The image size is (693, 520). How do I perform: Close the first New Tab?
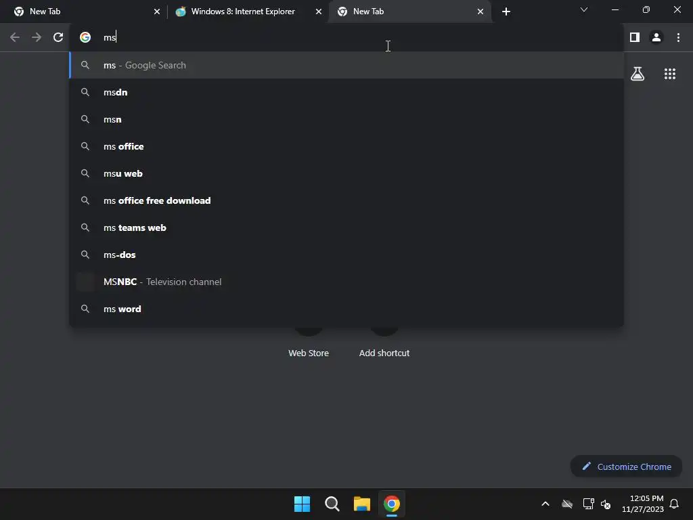157,12
